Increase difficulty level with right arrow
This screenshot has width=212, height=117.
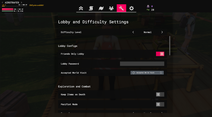point(162,32)
